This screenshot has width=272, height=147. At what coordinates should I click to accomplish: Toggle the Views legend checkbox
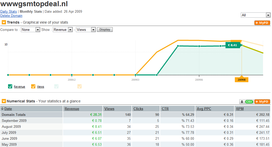pyautogui.click(x=33, y=86)
